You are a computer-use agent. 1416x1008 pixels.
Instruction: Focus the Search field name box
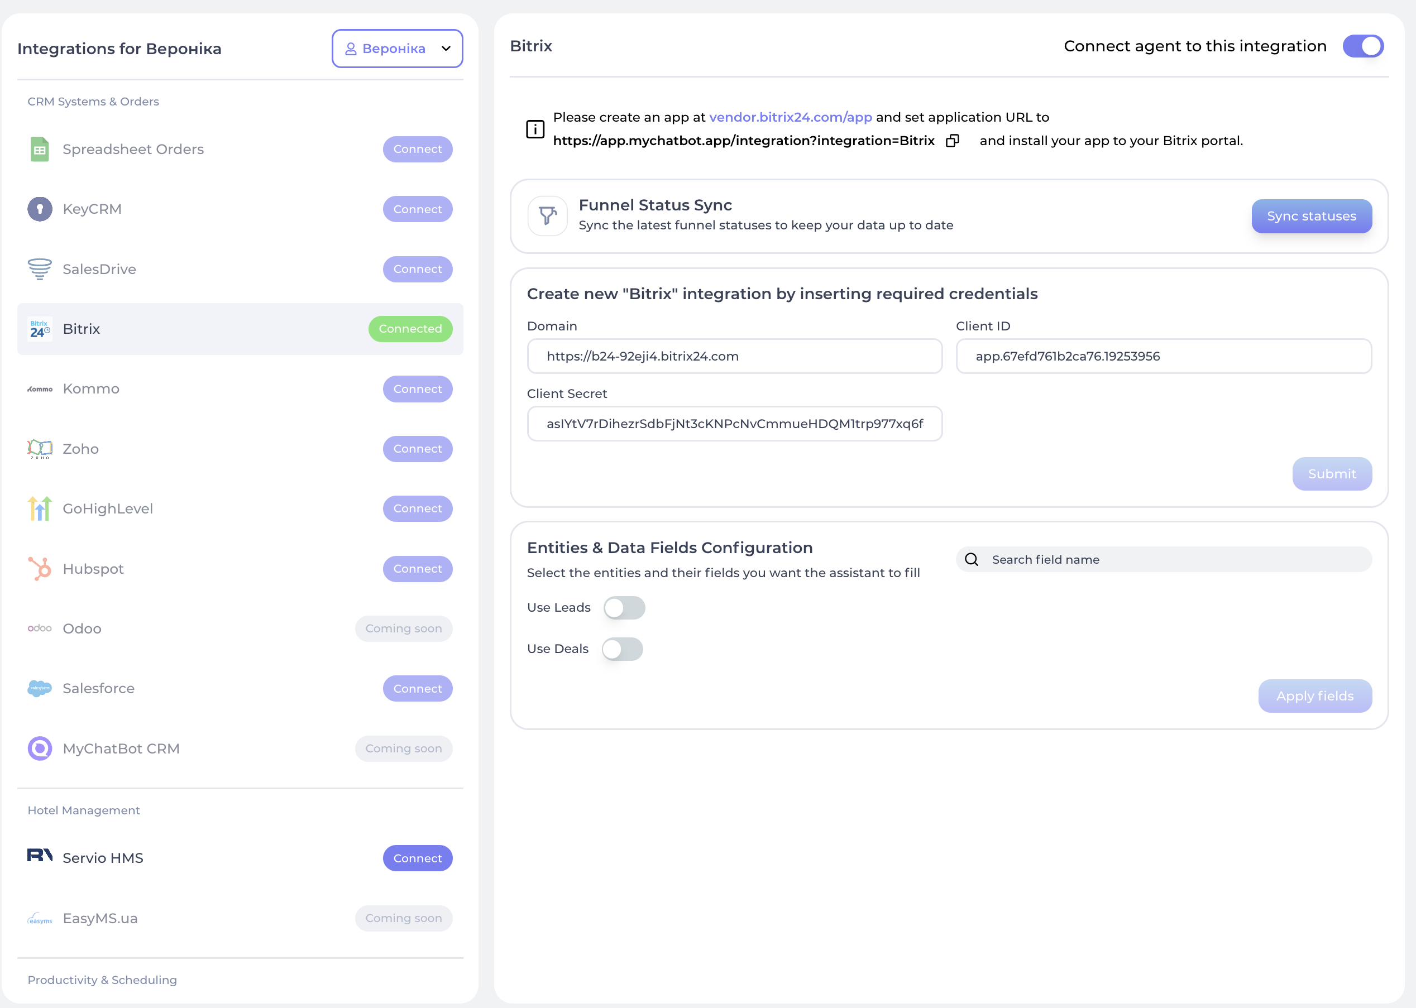[1173, 559]
